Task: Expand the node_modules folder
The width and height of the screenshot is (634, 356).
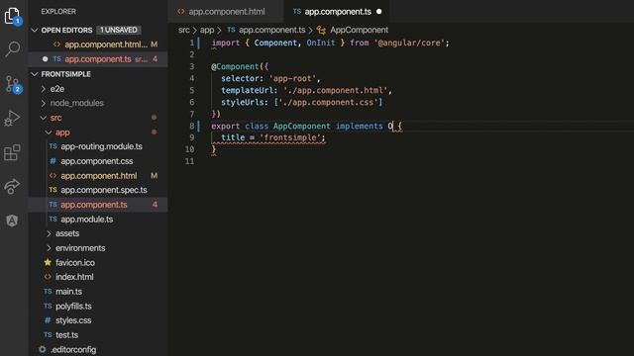Action: 44,103
